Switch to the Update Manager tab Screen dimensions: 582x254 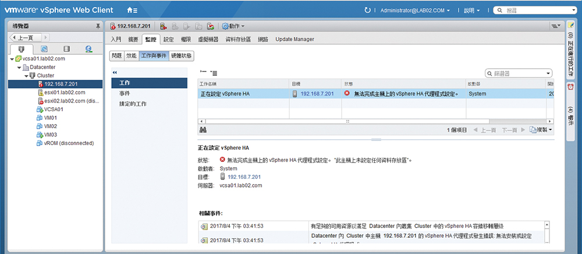(x=294, y=39)
